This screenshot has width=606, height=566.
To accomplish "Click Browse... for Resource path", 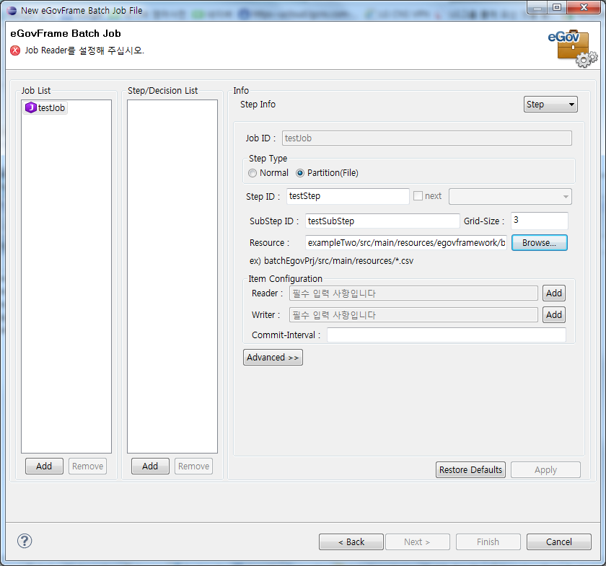I will point(539,243).
